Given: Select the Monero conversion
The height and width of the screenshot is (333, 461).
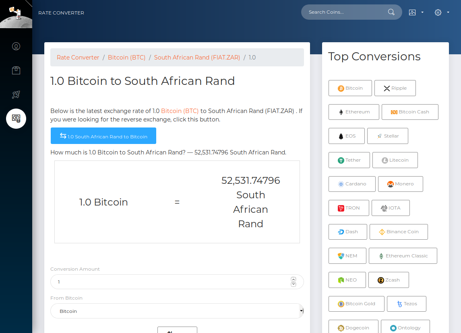Looking at the screenshot, I should tap(401, 184).
